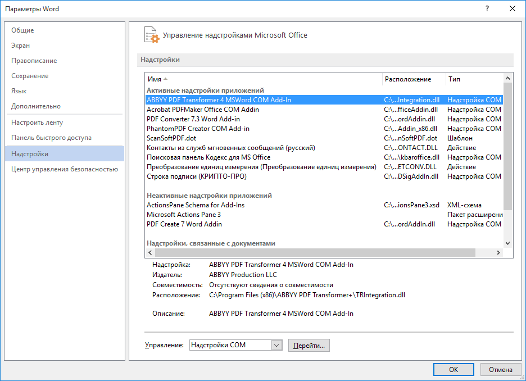
Task: Click the Расположение column header
Action: (x=414, y=79)
